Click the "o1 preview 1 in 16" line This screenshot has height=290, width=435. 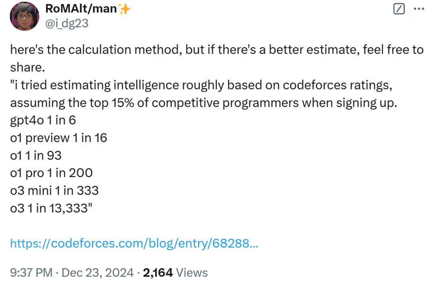(x=58, y=138)
